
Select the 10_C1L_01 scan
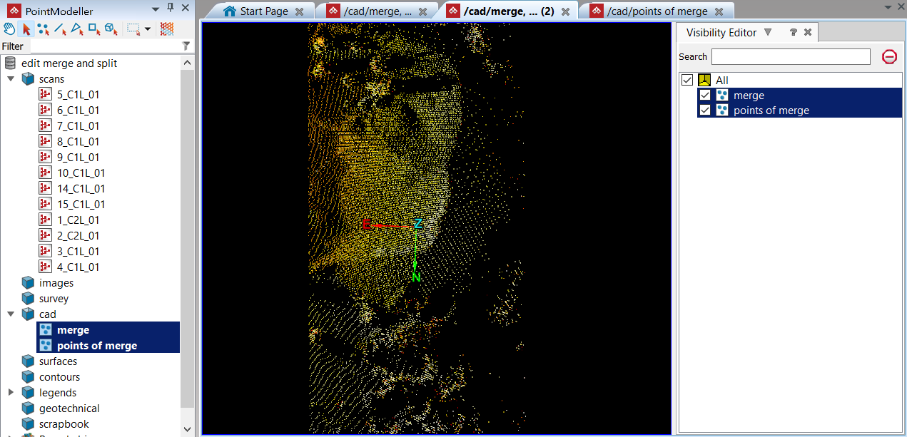(81, 173)
